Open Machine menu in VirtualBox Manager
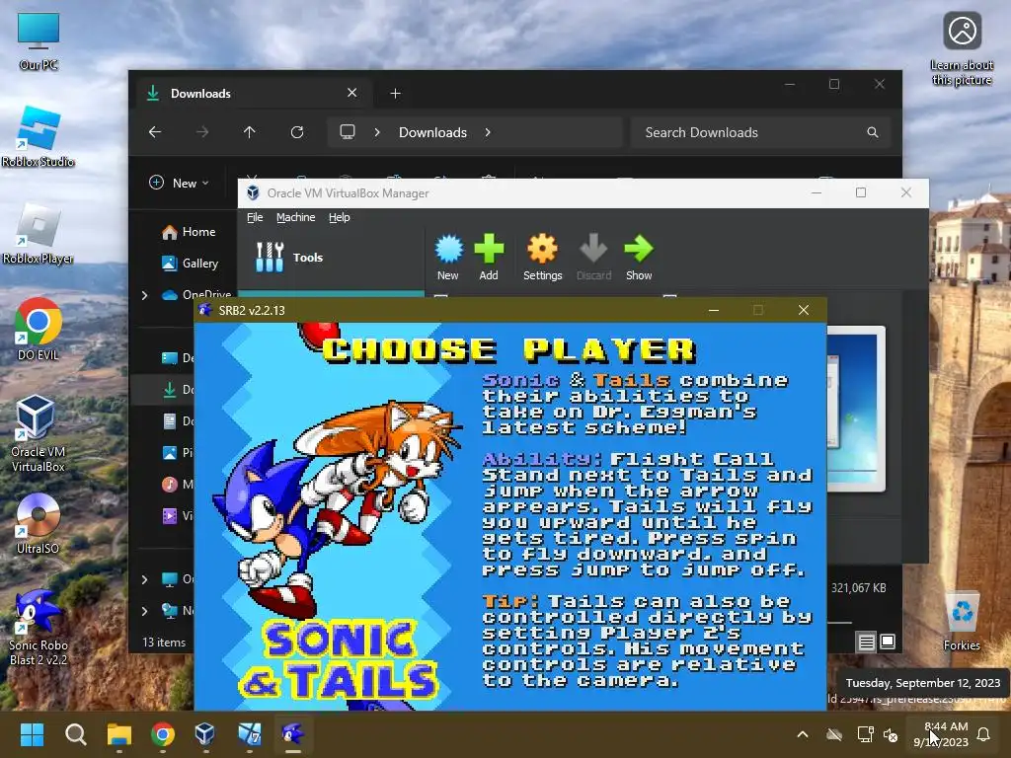Viewport: 1011px width, 758px height. tap(296, 217)
